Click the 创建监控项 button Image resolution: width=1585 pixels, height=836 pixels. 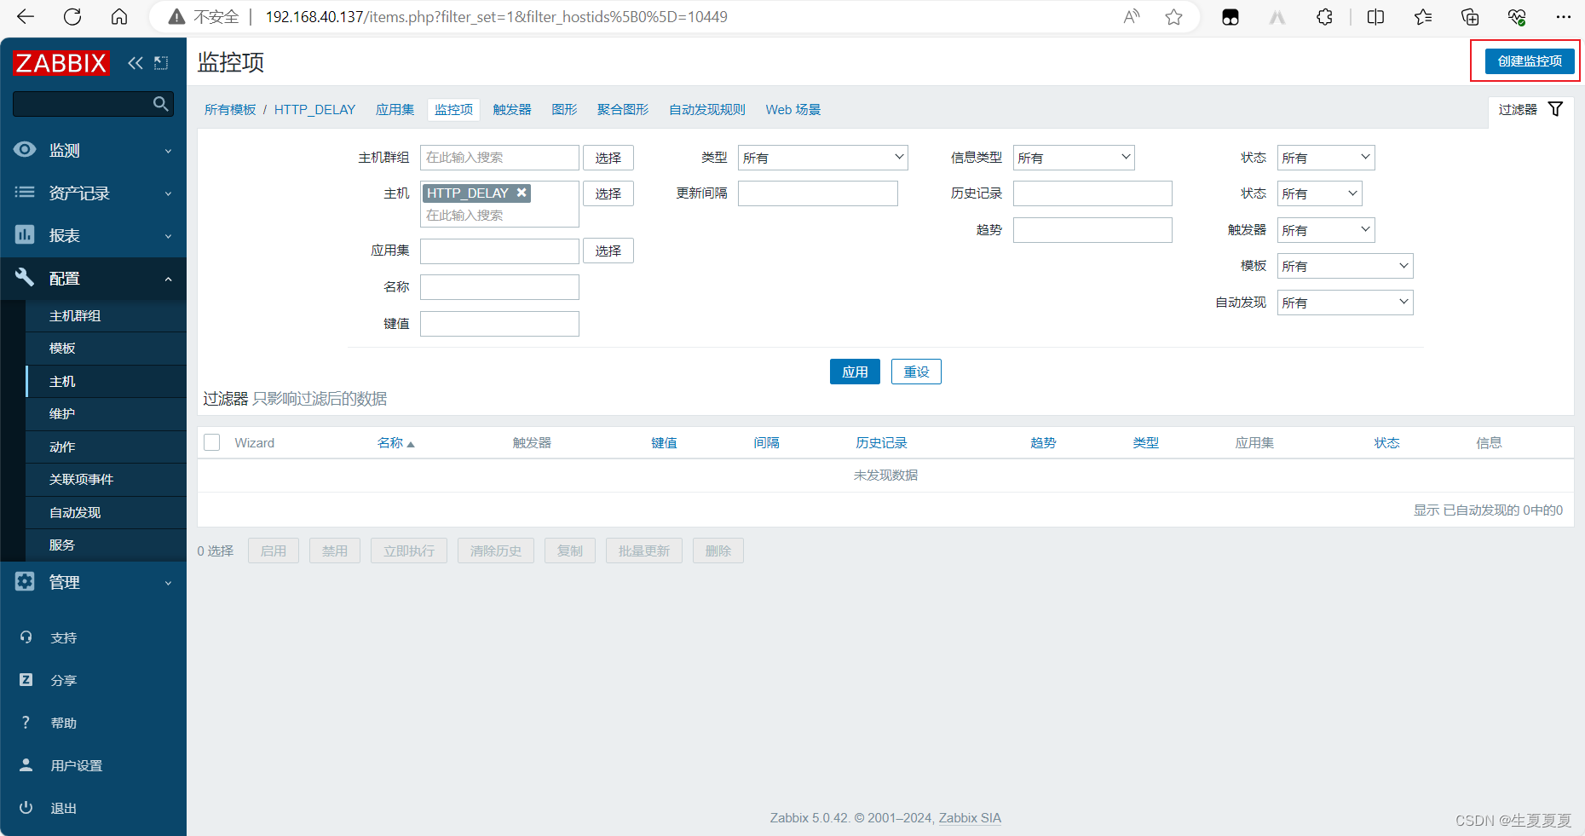[x=1530, y=61]
